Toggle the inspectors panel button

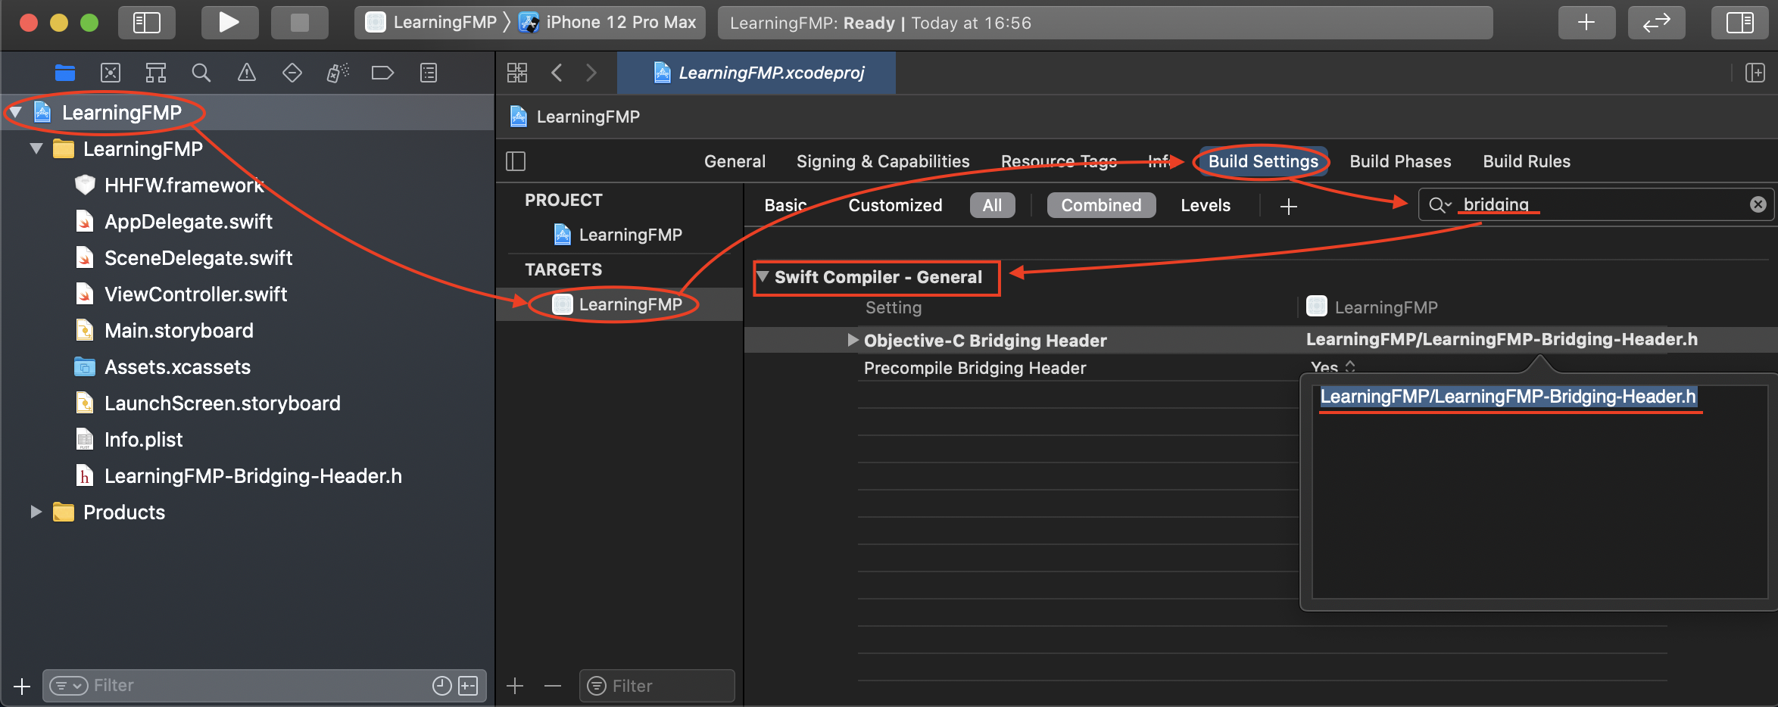tap(1739, 23)
